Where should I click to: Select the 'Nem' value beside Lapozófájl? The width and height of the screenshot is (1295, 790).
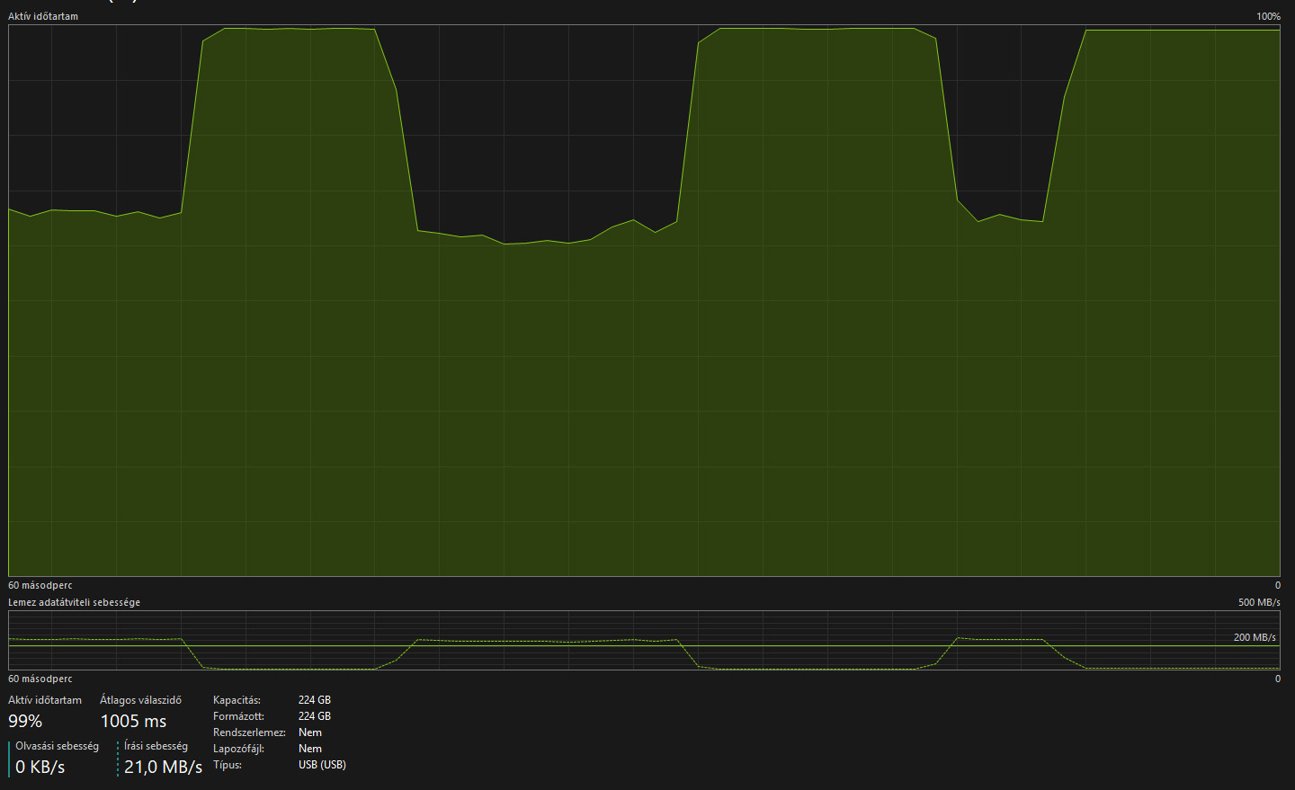point(310,749)
